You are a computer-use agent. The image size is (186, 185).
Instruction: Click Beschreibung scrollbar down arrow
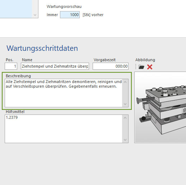[125, 104]
